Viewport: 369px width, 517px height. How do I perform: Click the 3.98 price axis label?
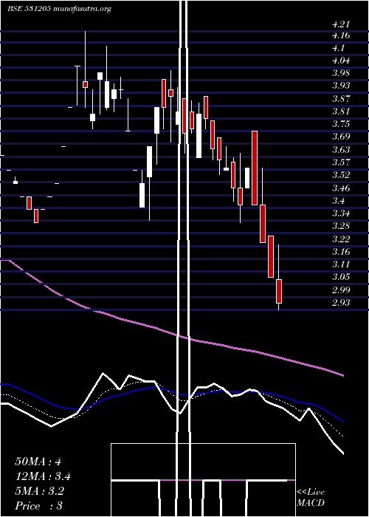click(341, 73)
